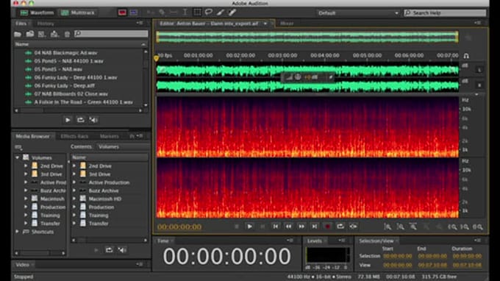Expand the Shortcuts tree node
Screen dimensions: 500x281
[x=18, y=232]
